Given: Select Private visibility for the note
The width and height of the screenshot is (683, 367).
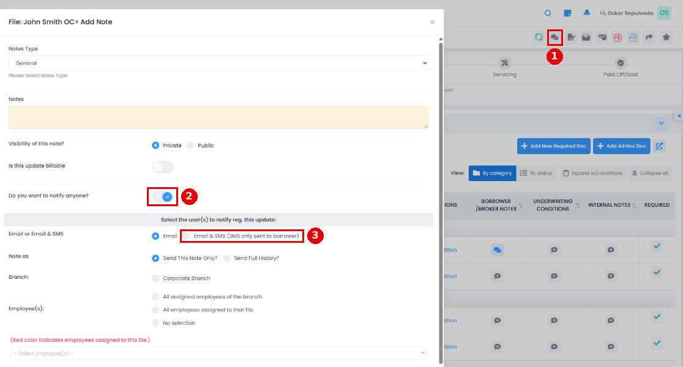Looking at the screenshot, I should click(155, 146).
